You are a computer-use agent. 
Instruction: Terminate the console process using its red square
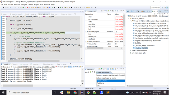56,67
